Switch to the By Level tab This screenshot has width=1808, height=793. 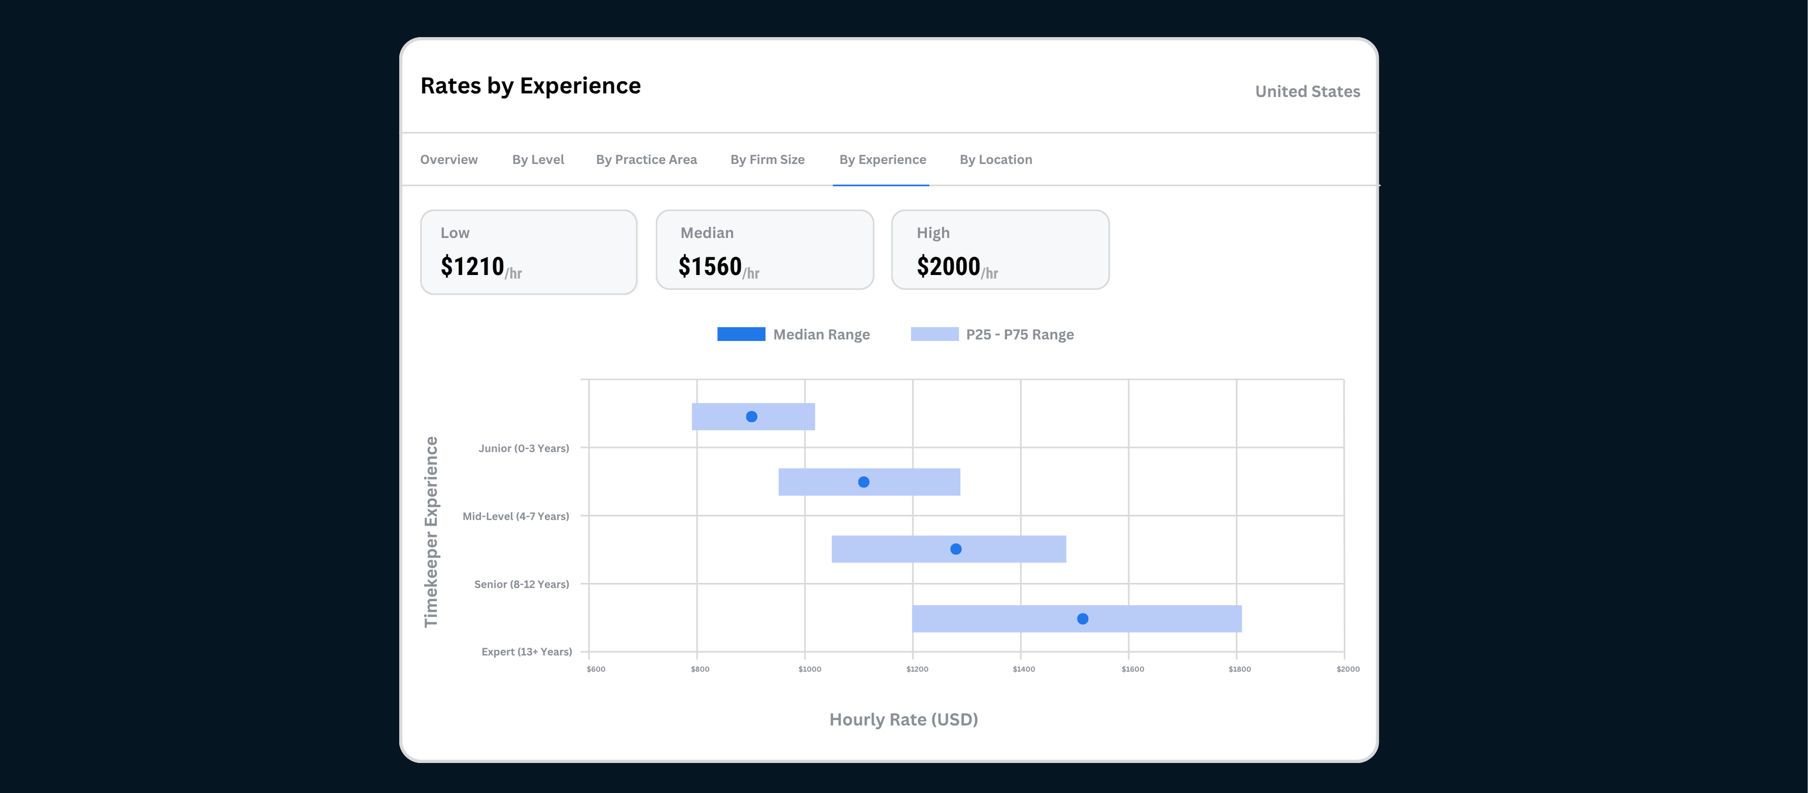coord(537,159)
